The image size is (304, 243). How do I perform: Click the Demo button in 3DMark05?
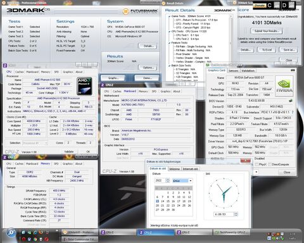(x=148, y=78)
